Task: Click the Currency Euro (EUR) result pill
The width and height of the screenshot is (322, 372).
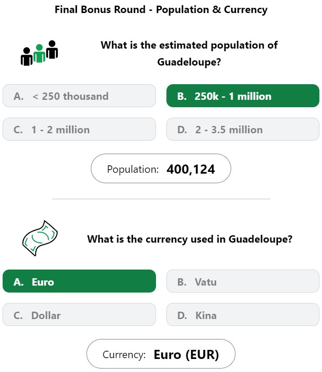Action: click(161, 354)
